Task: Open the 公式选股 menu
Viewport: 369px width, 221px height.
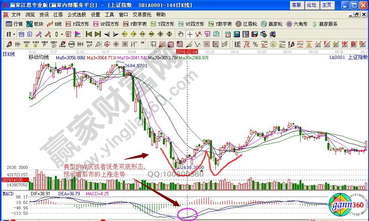Action: [x=77, y=15]
